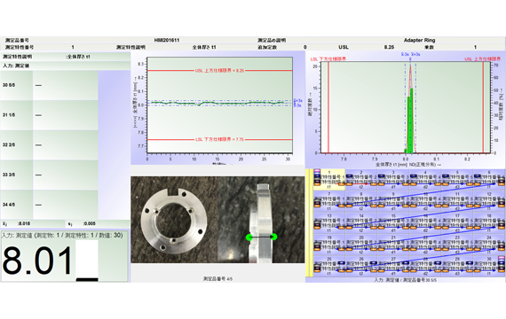Select measurement cell 17
This screenshot has width=506, height=319.
[x=457, y=223]
